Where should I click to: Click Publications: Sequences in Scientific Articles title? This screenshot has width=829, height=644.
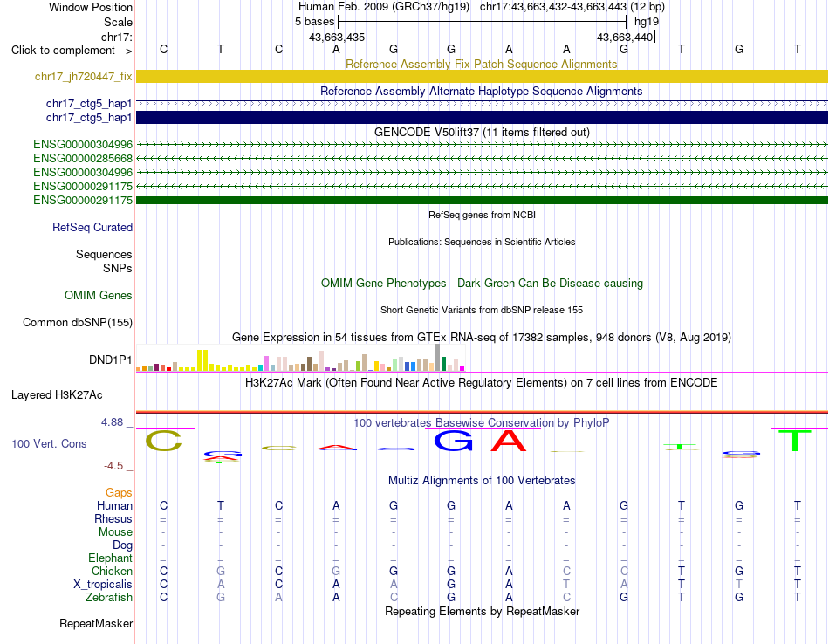click(x=482, y=243)
